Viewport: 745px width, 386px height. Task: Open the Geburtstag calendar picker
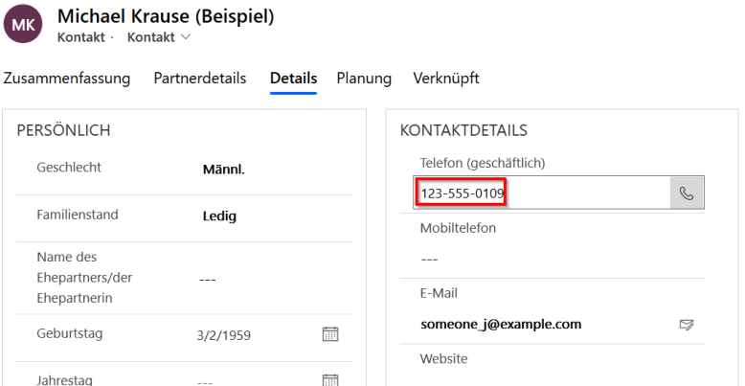pyautogui.click(x=330, y=334)
